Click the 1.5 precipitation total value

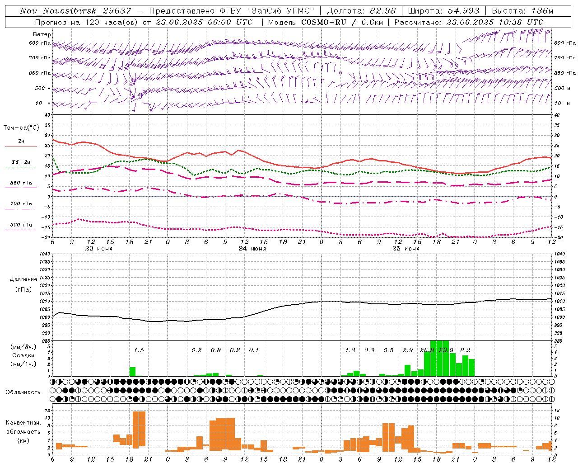point(139,350)
